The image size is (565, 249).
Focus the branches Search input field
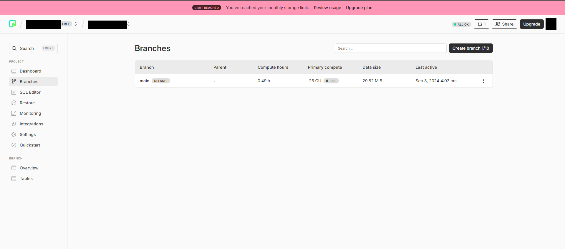pos(390,48)
